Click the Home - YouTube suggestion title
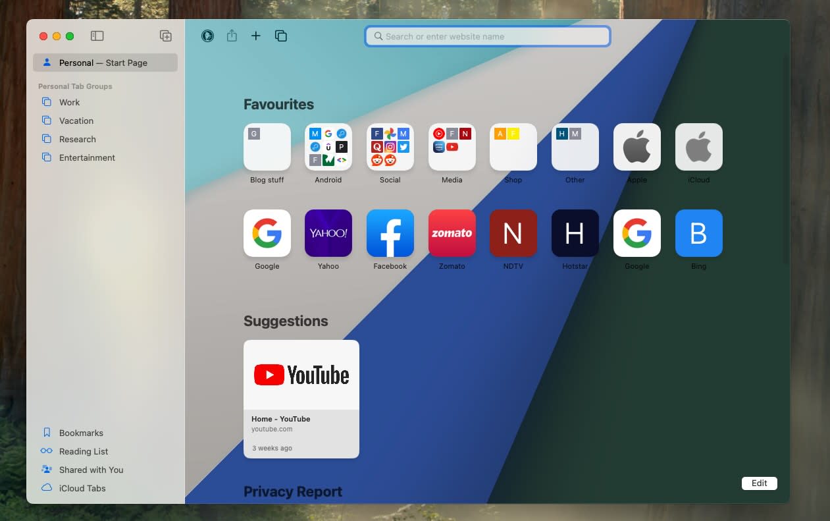 (x=281, y=419)
